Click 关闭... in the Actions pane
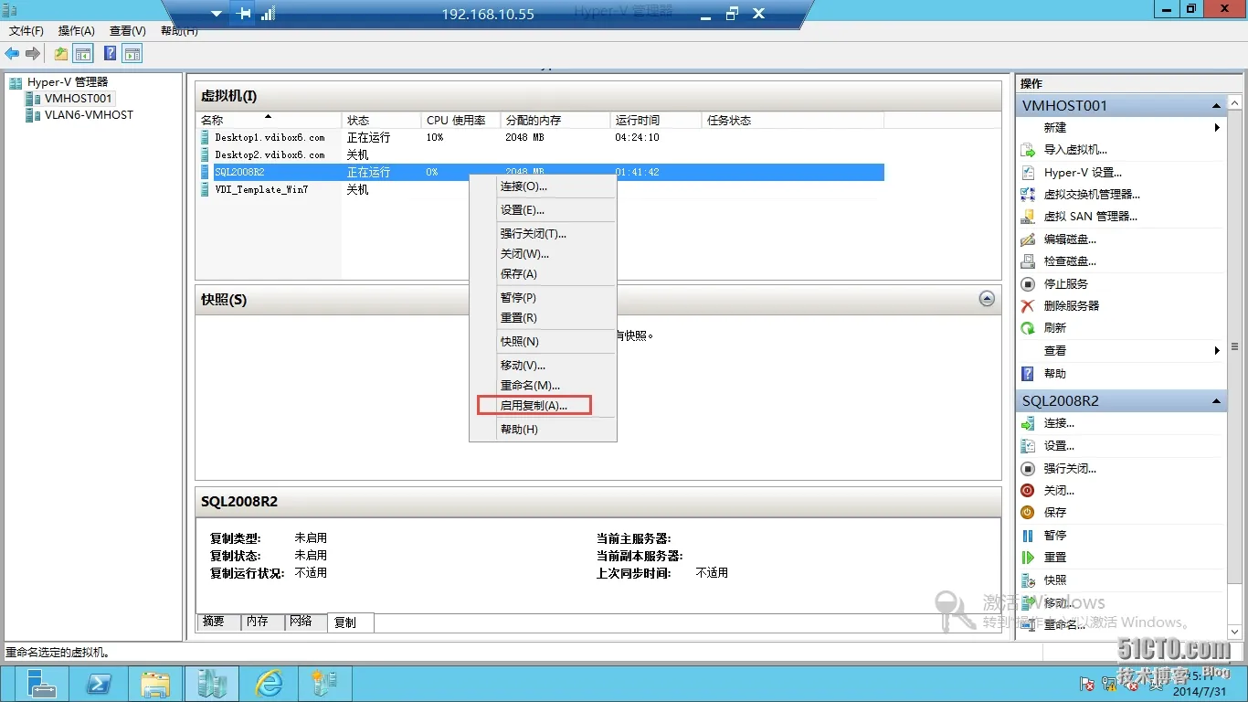Viewport: 1248px width, 702px height. (1059, 491)
